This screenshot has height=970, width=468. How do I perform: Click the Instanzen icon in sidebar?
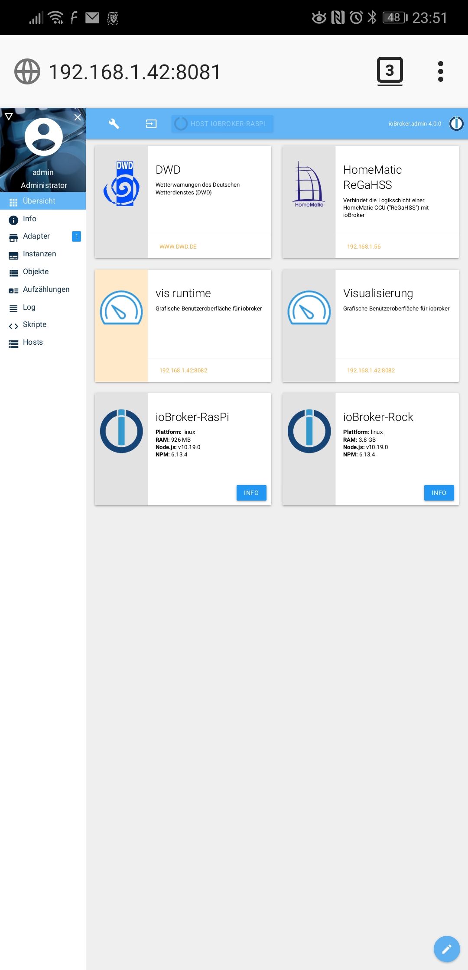tap(13, 255)
